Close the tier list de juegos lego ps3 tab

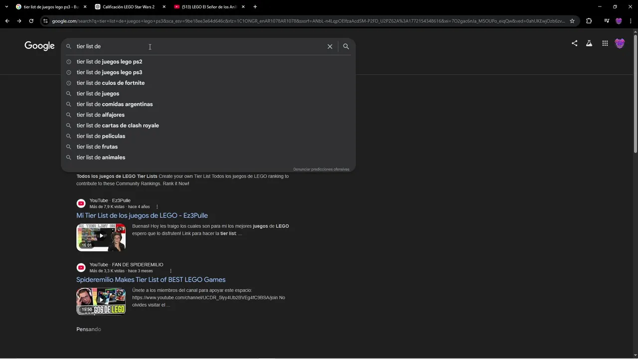[85, 7]
